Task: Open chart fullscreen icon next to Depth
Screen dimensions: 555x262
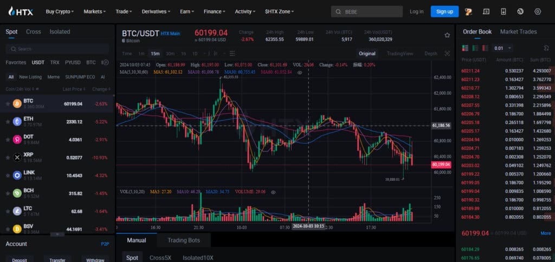Action: (447, 54)
